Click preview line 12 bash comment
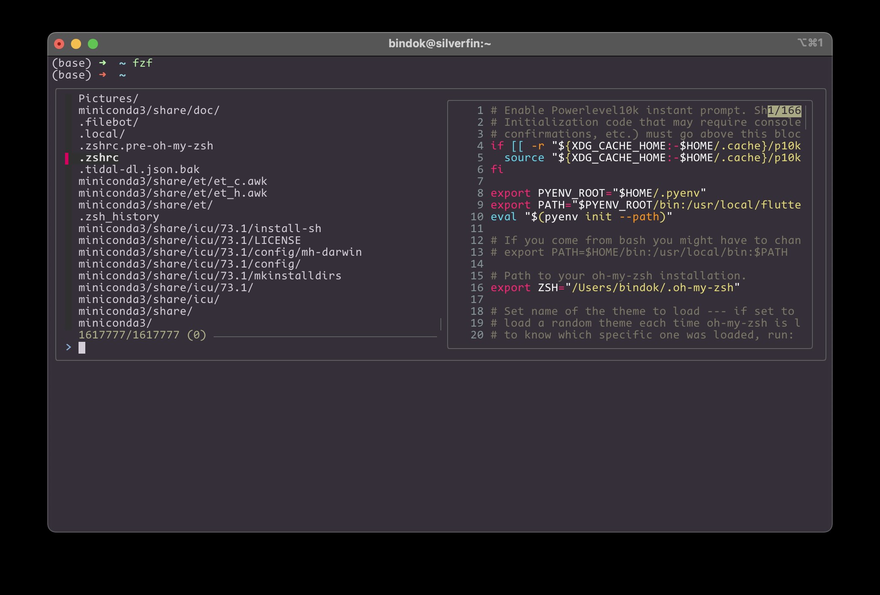 tap(646, 240)
